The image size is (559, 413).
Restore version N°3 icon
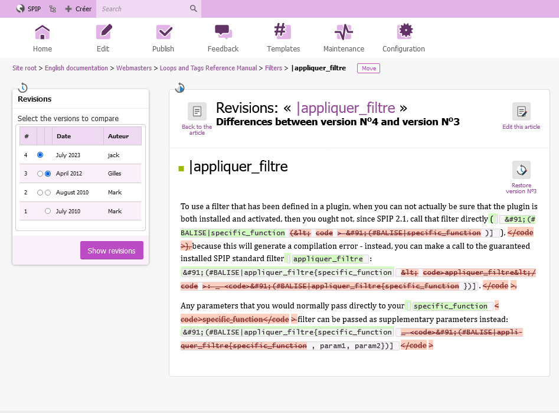[x=521, y=170]
